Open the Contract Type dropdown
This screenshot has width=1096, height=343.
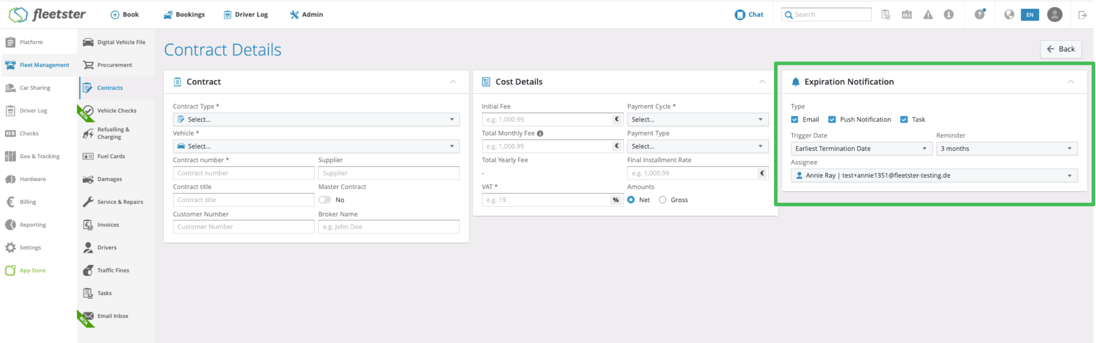tap(316, 120)
